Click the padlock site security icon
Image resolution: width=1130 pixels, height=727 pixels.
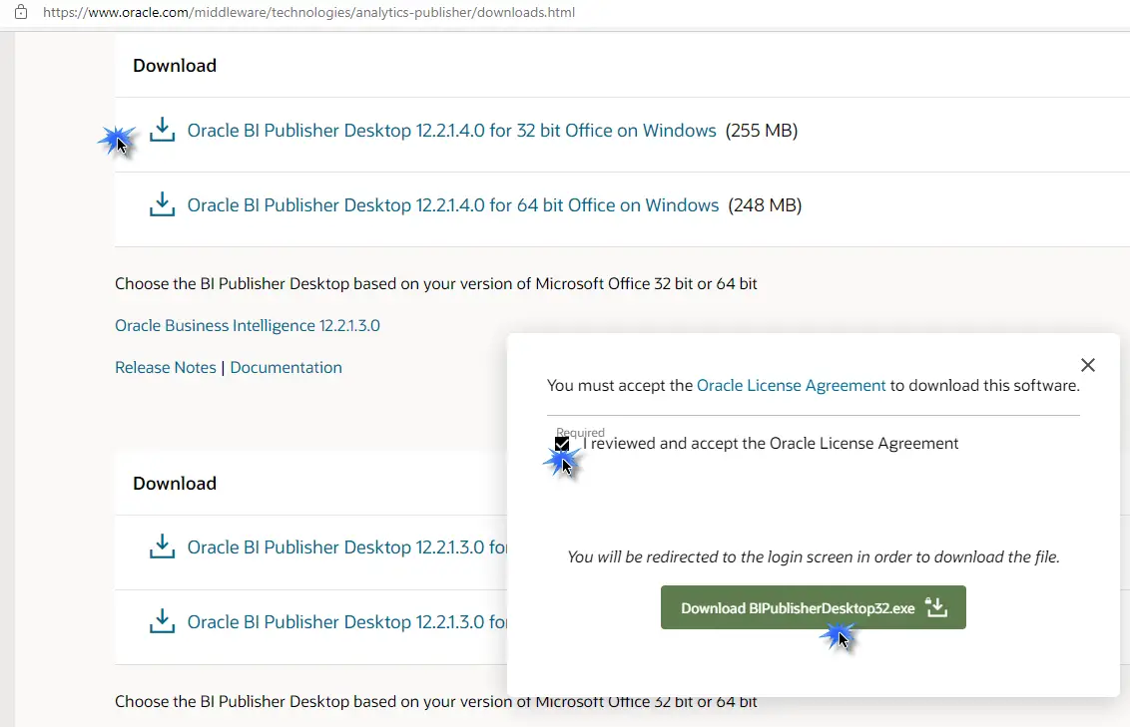click(x=21, y=12)
